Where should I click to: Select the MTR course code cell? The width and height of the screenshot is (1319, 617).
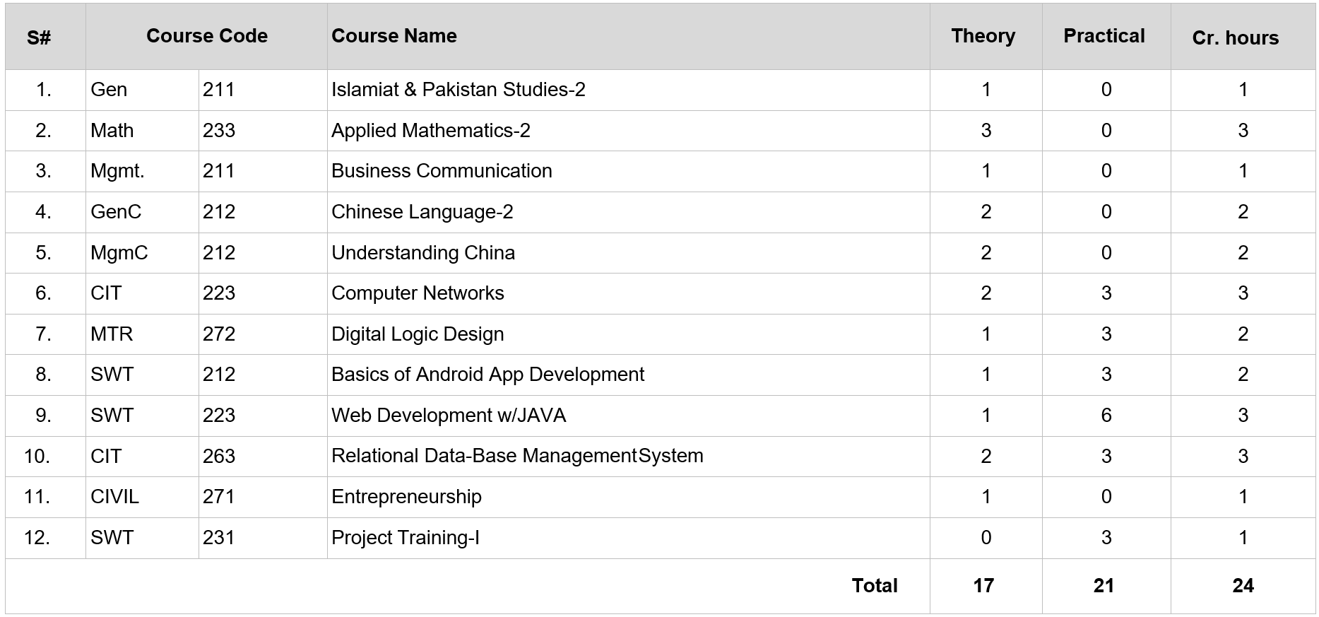[x=142, y=334]
